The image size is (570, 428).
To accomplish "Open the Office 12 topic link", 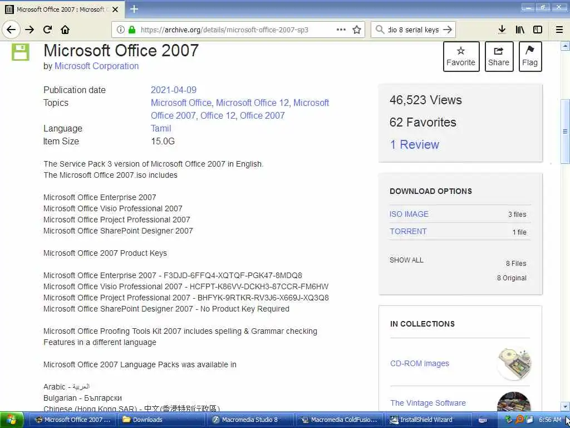I will point(218,116).
